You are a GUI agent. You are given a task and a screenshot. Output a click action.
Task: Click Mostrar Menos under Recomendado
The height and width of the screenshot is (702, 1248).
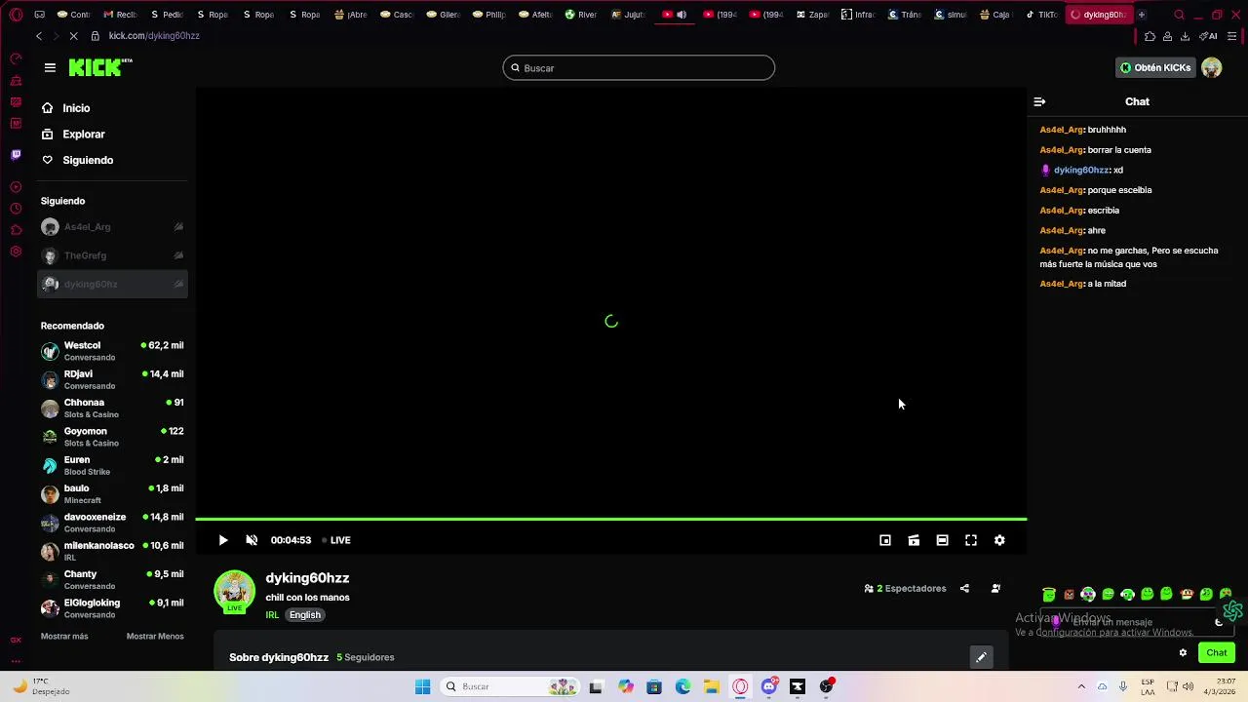pyautogui.click(x=155, y=637)
